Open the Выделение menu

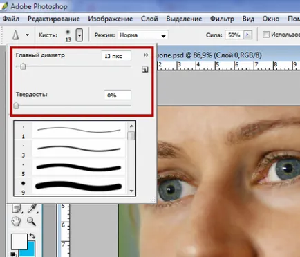(x=184, y=19)
